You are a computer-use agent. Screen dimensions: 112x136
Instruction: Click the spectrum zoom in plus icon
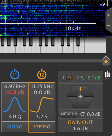tap(109, 15)
